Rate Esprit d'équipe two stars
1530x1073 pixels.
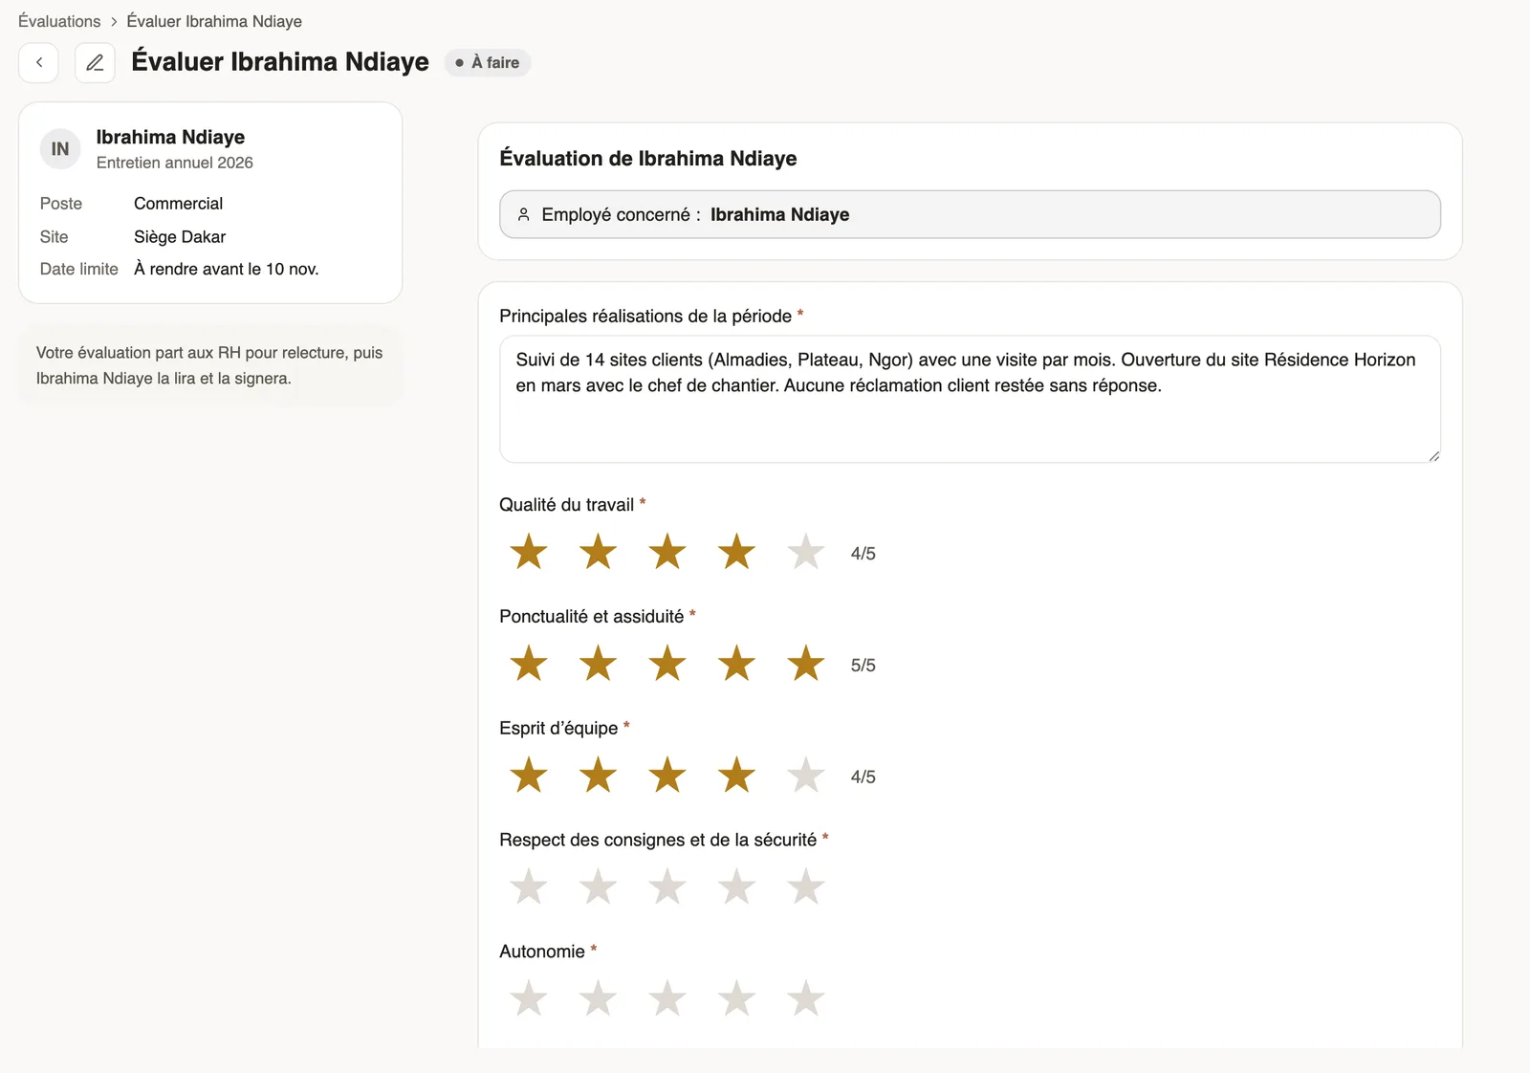[x=598, y=776]
